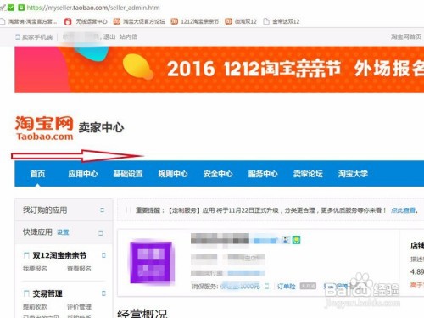Open 站内信 messages
The height and width of the screenshot is (318, 424).
(x=128, y=36)
